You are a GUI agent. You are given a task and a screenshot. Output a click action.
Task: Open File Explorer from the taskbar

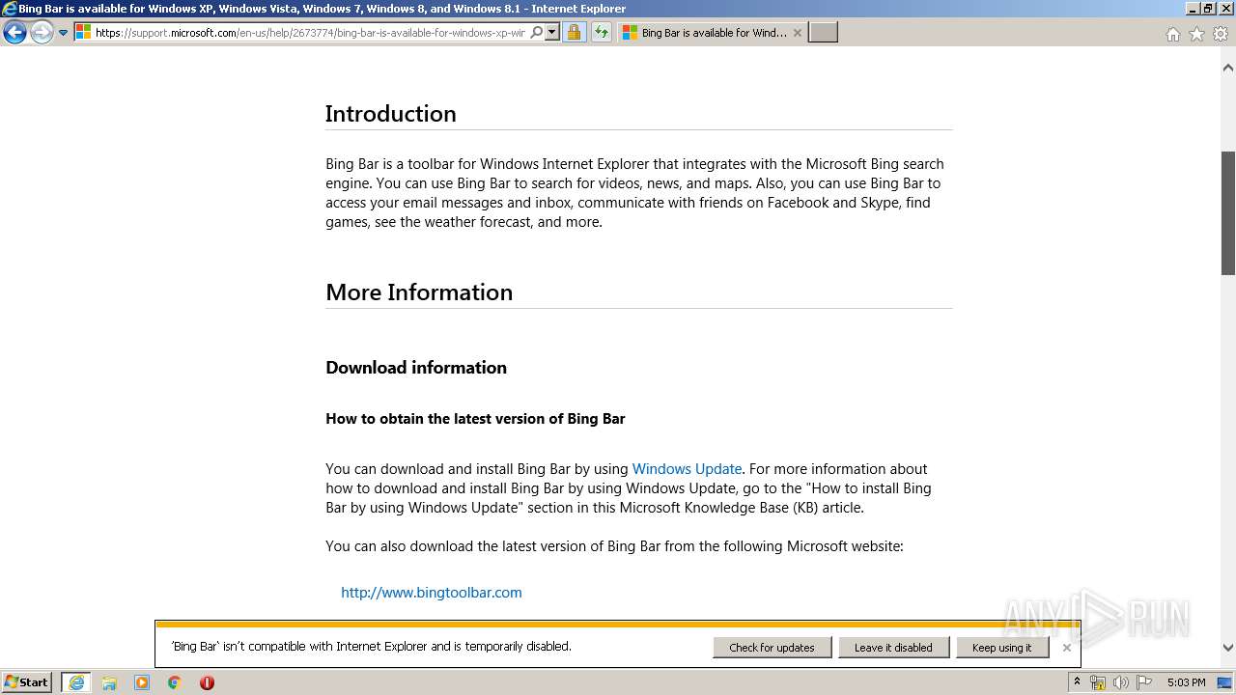pos(109,682)
